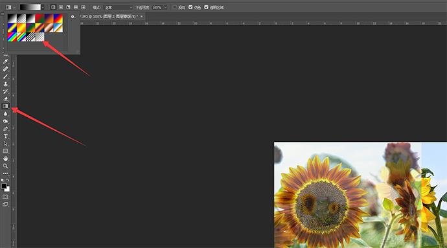Pick the violet-green-orange gradient swatch

[x=30, y=28]
